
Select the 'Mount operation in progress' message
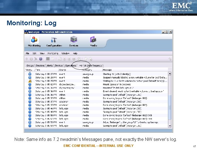point(117,84)
